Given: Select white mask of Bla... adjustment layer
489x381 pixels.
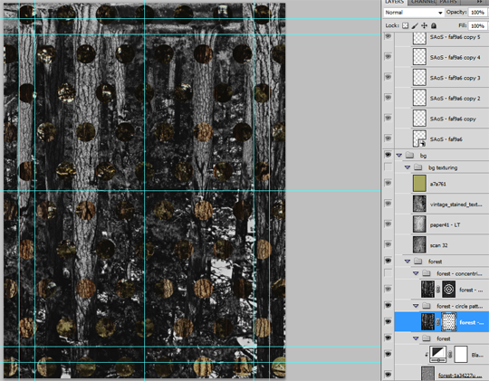Looking at the screenshot, I should [x=461, y=355].
